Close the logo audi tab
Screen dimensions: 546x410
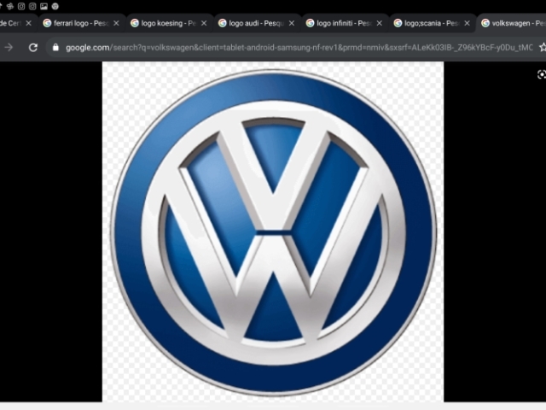point(292,23)
